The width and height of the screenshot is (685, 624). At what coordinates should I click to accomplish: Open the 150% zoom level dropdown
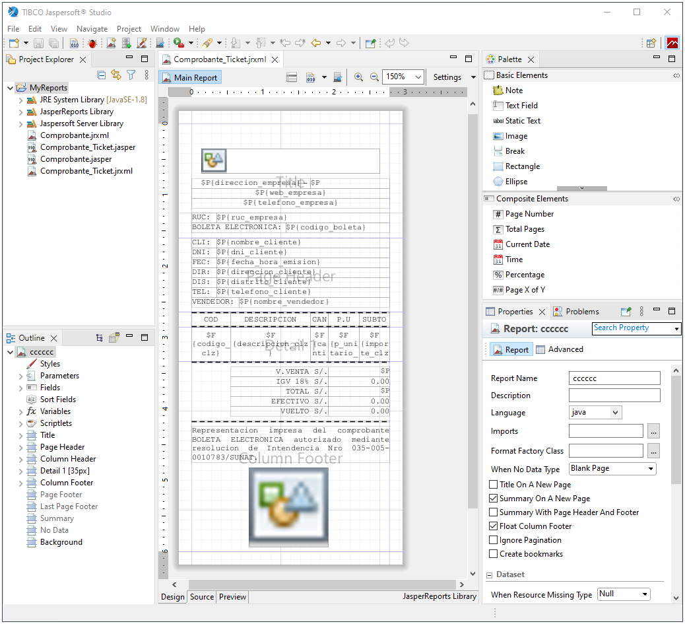pos(418,77)
